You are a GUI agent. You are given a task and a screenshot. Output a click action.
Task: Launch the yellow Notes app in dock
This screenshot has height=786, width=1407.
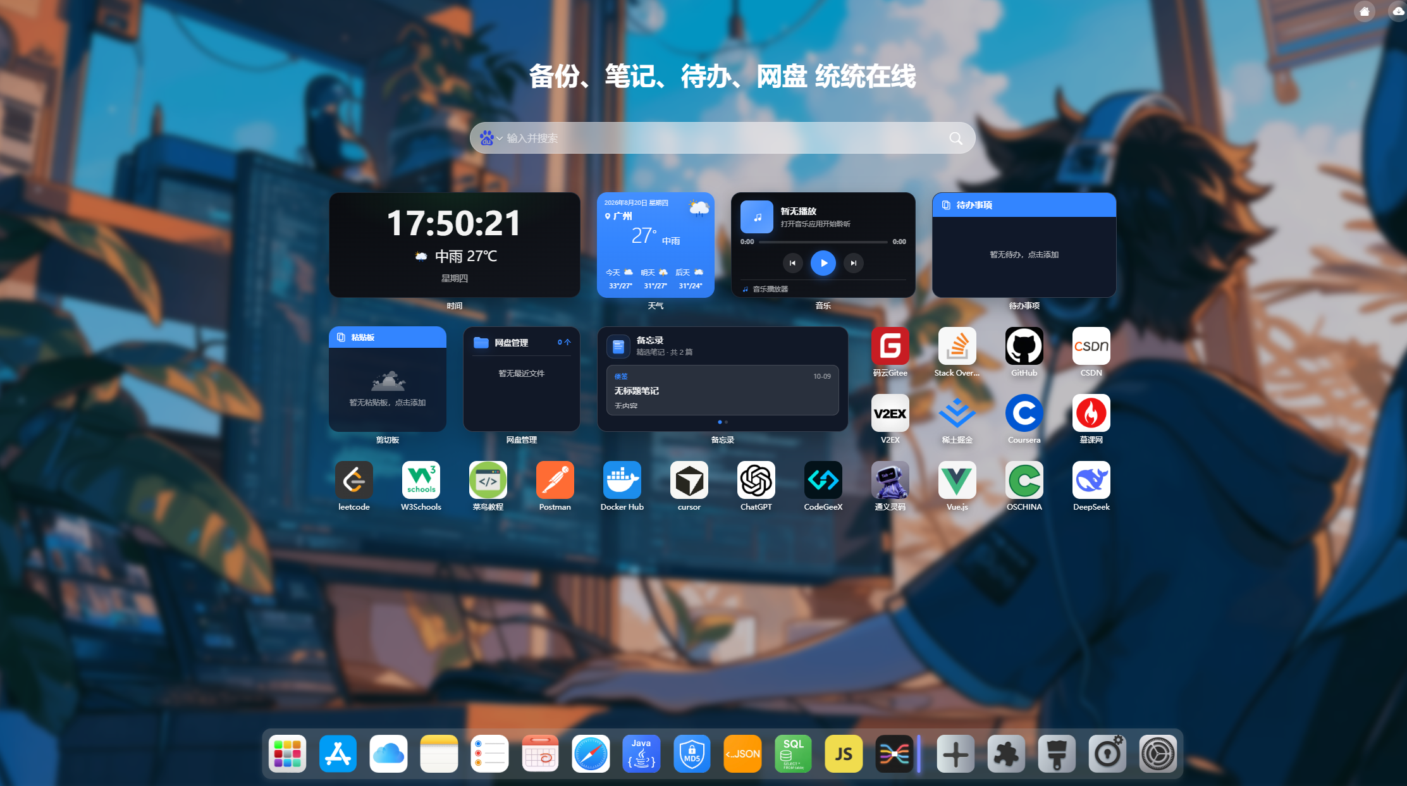(x=439, y=754)
